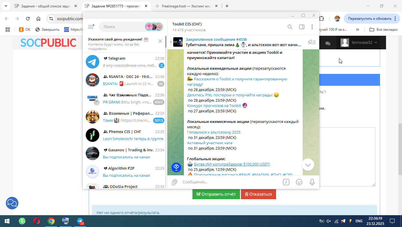Open support chat bubble widget
The image size is (402, 227).
12,203
